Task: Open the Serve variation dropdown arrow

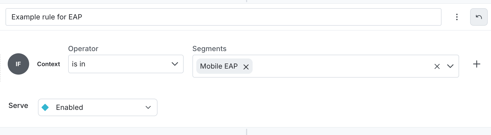Action: 148,107
